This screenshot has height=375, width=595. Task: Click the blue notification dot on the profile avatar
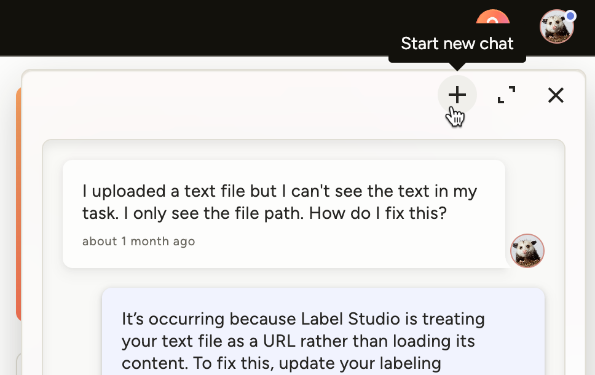[x=571, y=14]
